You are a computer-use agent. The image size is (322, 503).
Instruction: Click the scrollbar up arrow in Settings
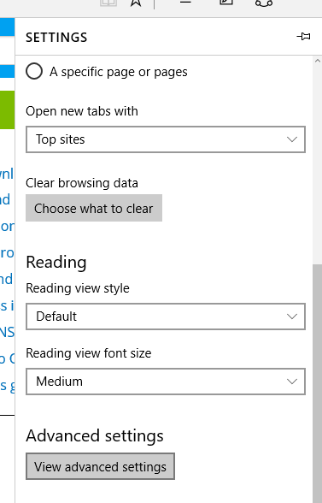pyautogui.click(x=318, y=61)
